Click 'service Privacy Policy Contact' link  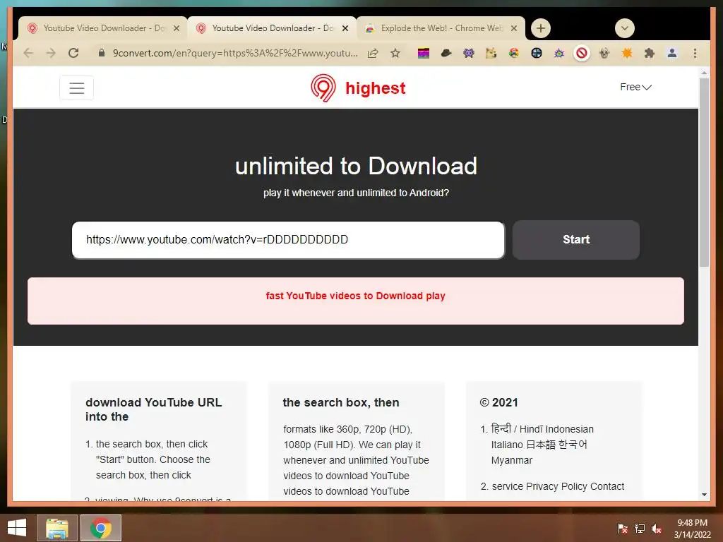[558, 486]
